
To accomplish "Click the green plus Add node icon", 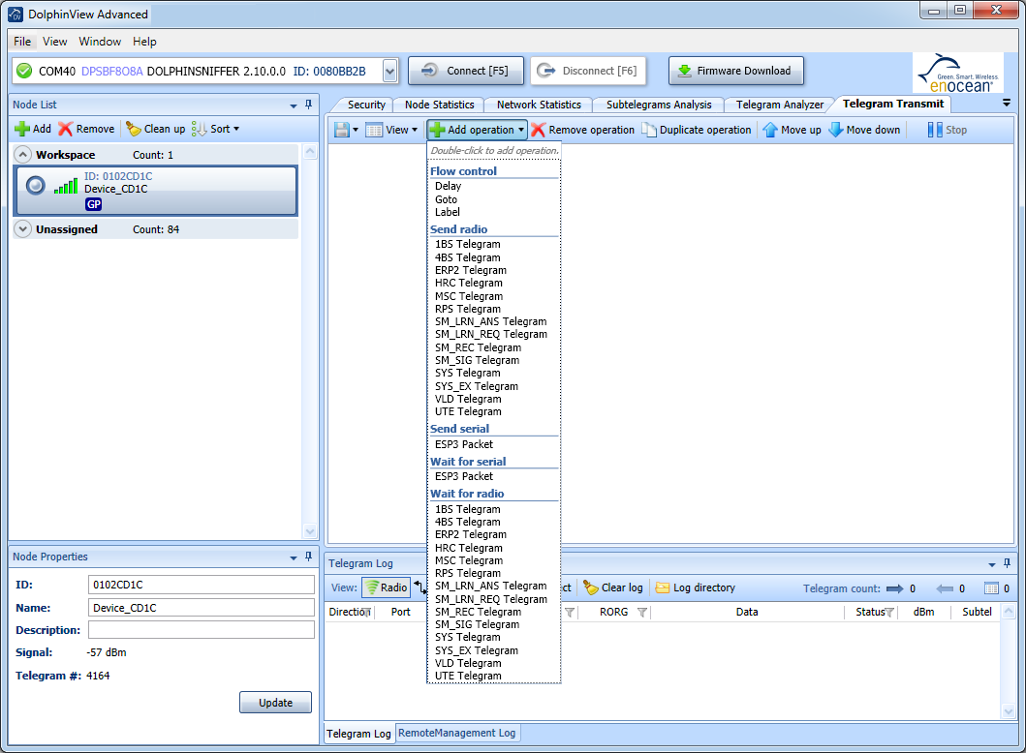I will [21, 129].
